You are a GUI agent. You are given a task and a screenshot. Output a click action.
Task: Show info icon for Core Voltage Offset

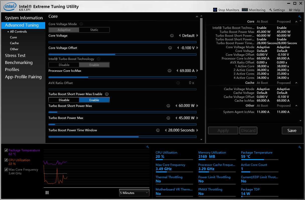170,48
